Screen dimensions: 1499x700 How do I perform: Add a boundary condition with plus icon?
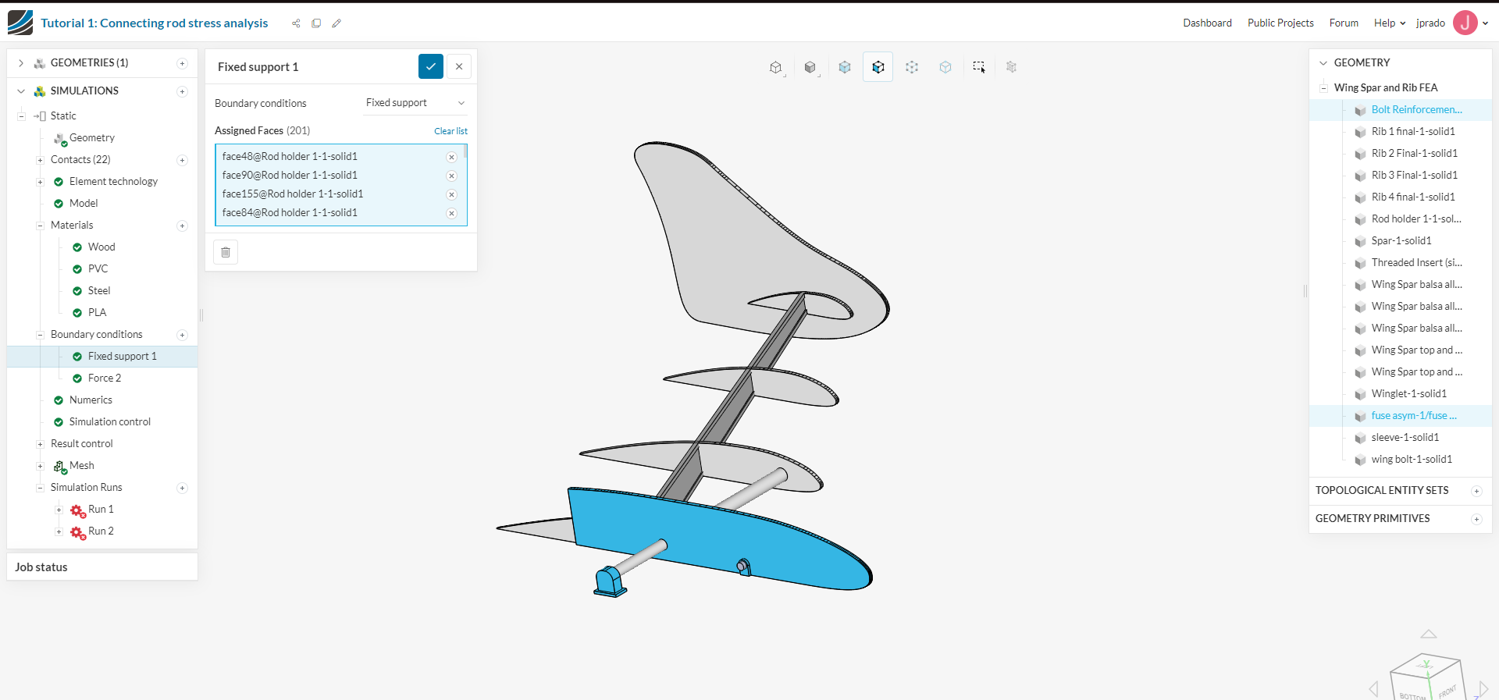182,335
